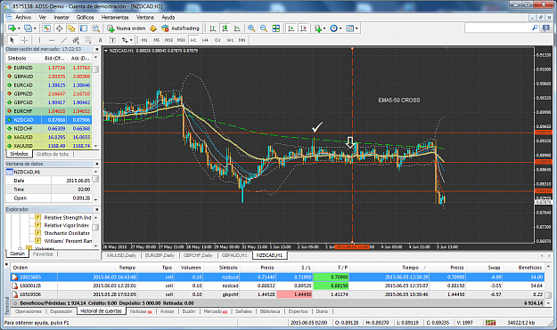The width and height of the screenshot is (557, 330).
Task: Click connection status bars in status bar
Action: pyautogui.click(x=490, y=323)
